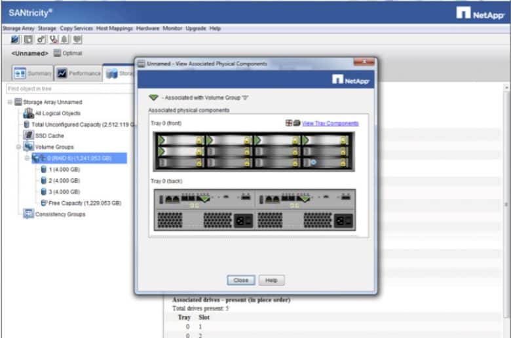Click the SSD Cache tree icon
The image size is (511, 338).
pos(29,135)
